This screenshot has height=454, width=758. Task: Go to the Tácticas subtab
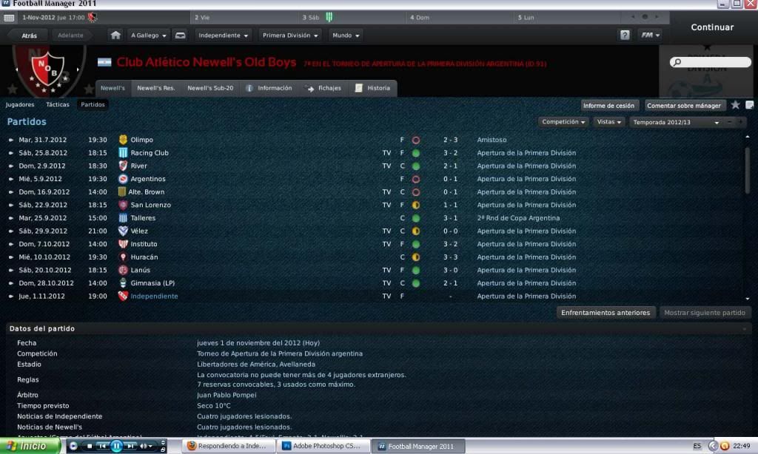pyautogui.click(x=58, y=104)
